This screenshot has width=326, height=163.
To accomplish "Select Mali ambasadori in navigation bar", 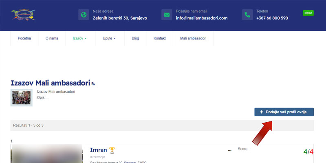I will (x=193, y=38).
